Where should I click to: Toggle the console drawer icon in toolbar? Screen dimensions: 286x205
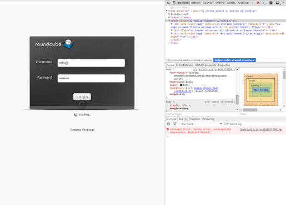pos(264,3)
